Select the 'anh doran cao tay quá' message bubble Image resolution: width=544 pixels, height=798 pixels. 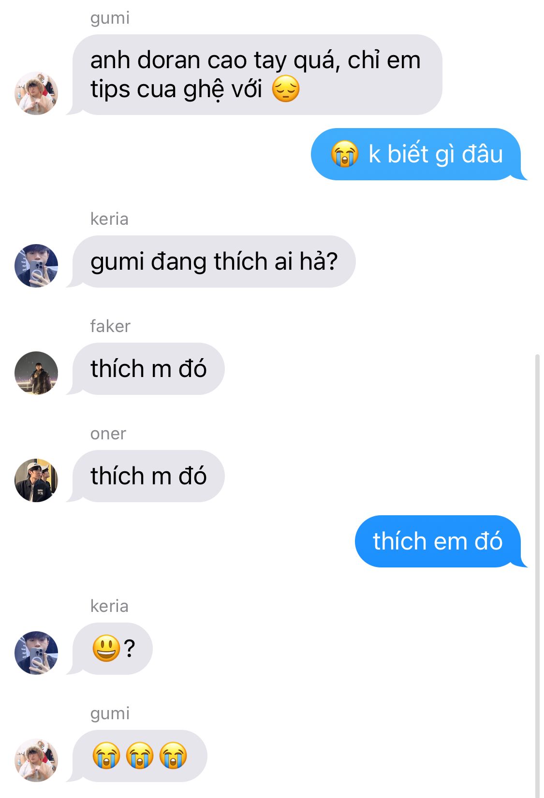[257, 74]
